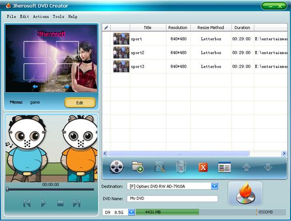Click the move up arrow icon
291x221 pixels.
point(246,167)
